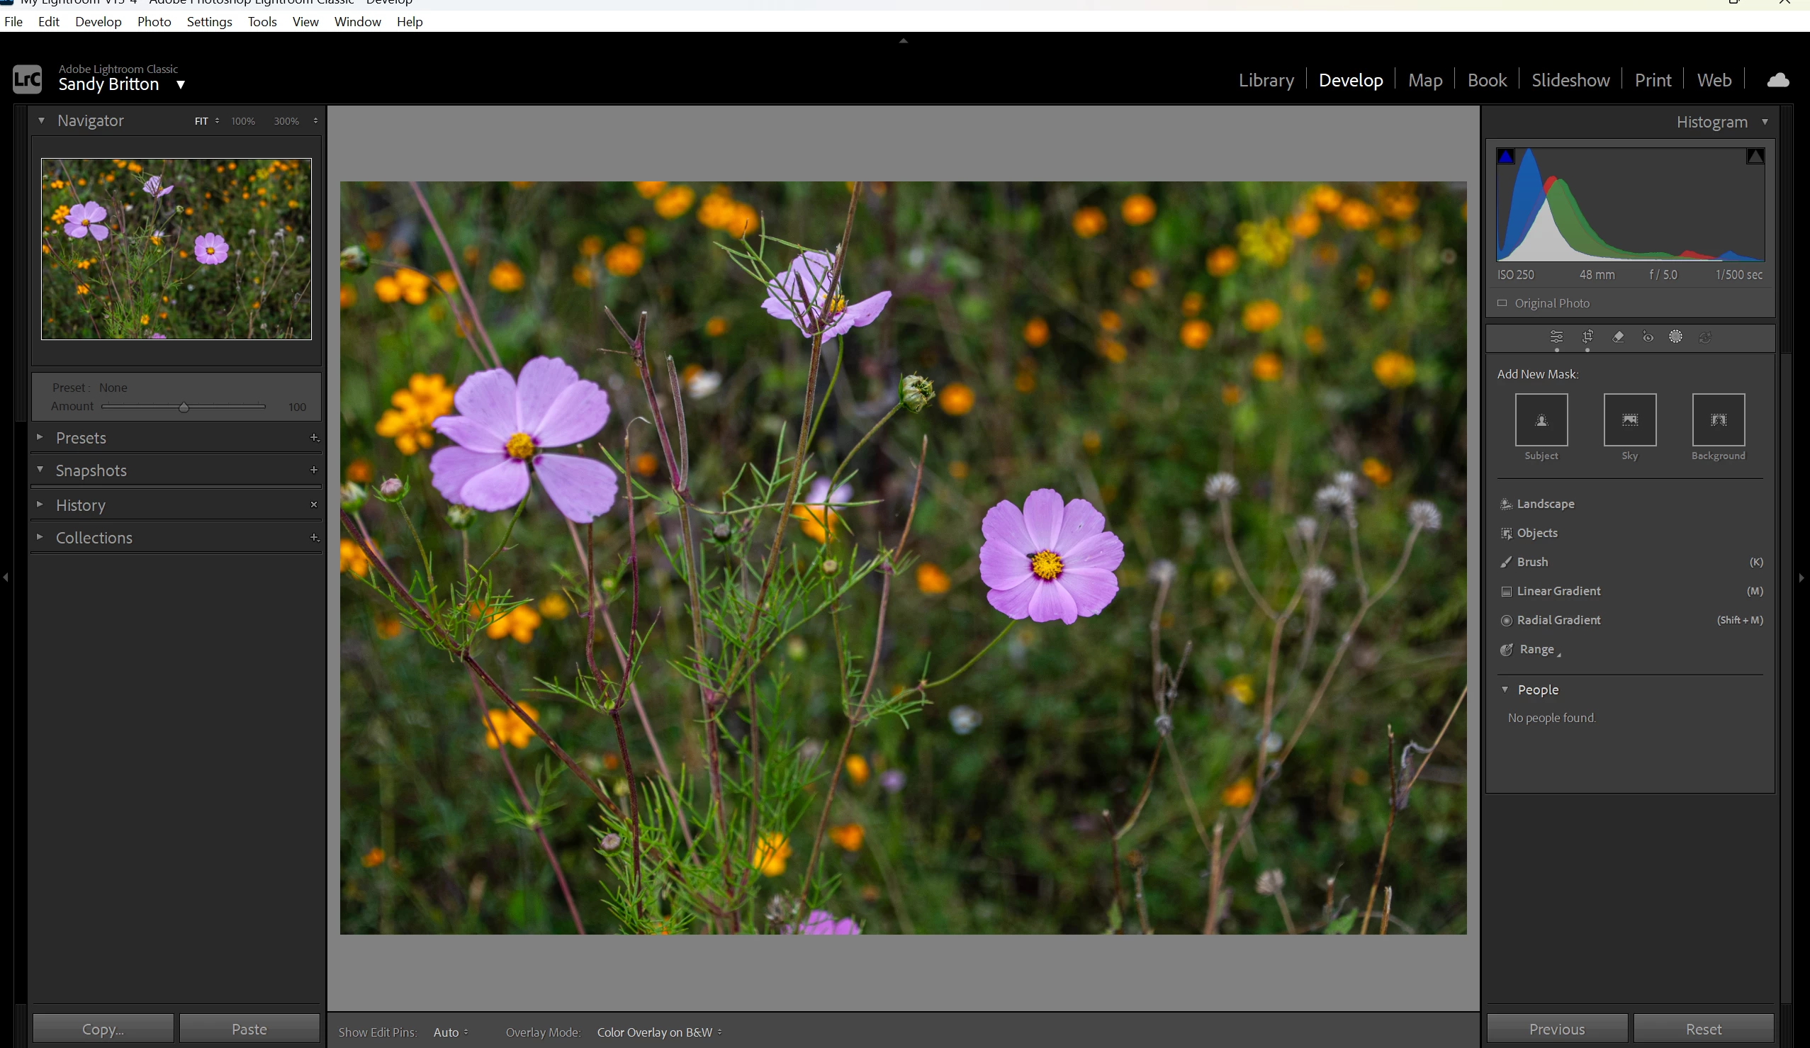Select the Healing eraser tool
This screenshot has width=1810, height=1048.
point(1617,337)
